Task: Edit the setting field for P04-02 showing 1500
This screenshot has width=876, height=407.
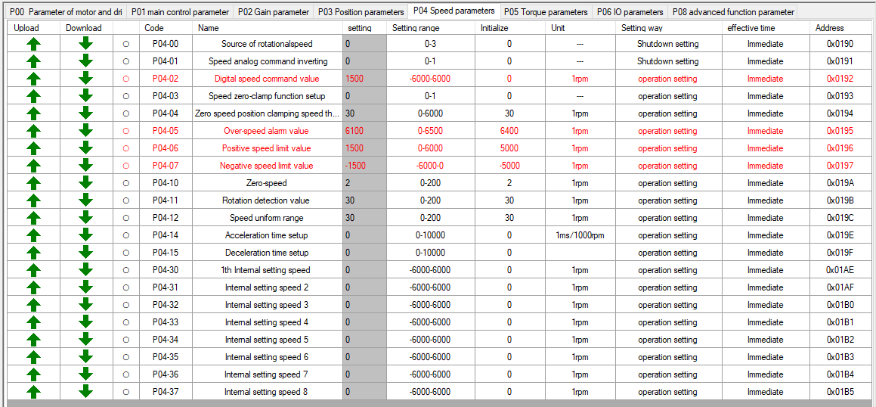Action: tap(364, 79)
